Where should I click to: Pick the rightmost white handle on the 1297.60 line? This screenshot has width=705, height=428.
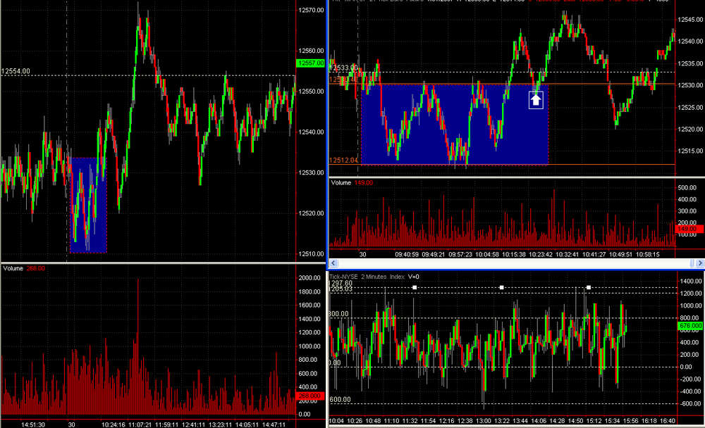pyautogui.click(x=589, y=287)
